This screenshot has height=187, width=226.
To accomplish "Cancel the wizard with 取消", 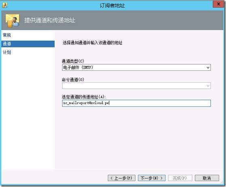I will [207, 178].
